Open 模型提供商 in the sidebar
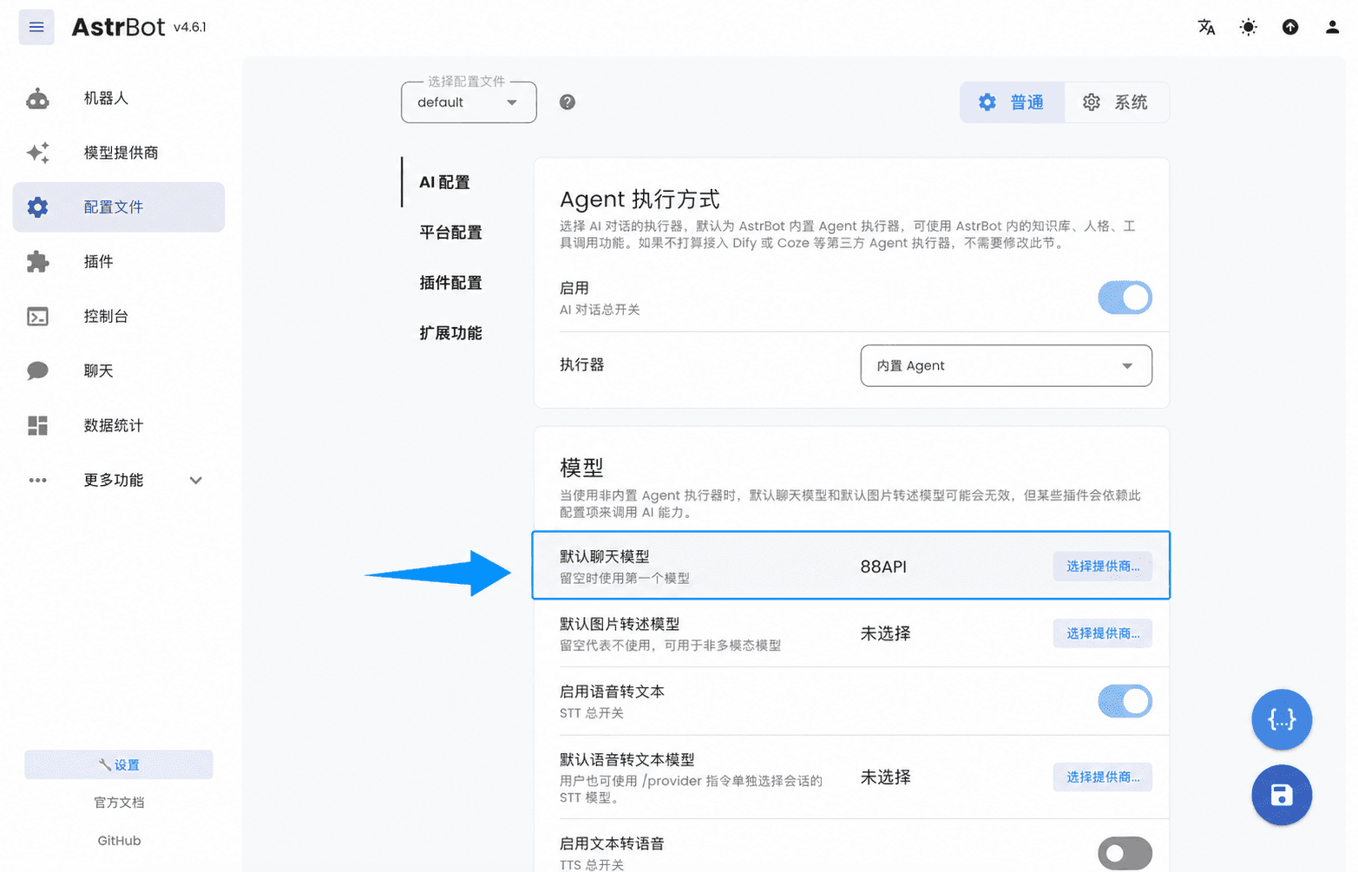The width and height of the screenshot is (1358, 872). click(x=119, y=153)
